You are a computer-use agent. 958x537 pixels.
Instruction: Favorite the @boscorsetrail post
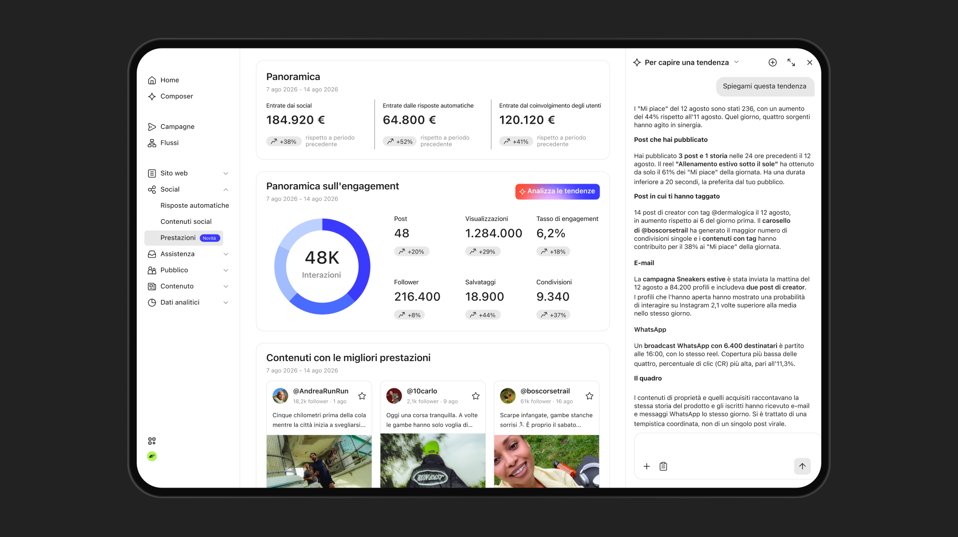(589, 396)
